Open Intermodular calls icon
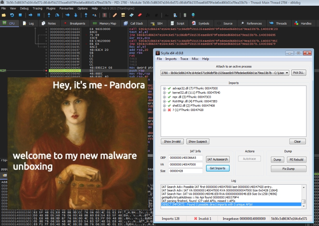 click(x=175, y=15)
